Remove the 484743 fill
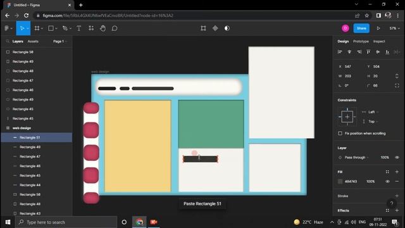The image size is (405, 228). pos(397,182)
